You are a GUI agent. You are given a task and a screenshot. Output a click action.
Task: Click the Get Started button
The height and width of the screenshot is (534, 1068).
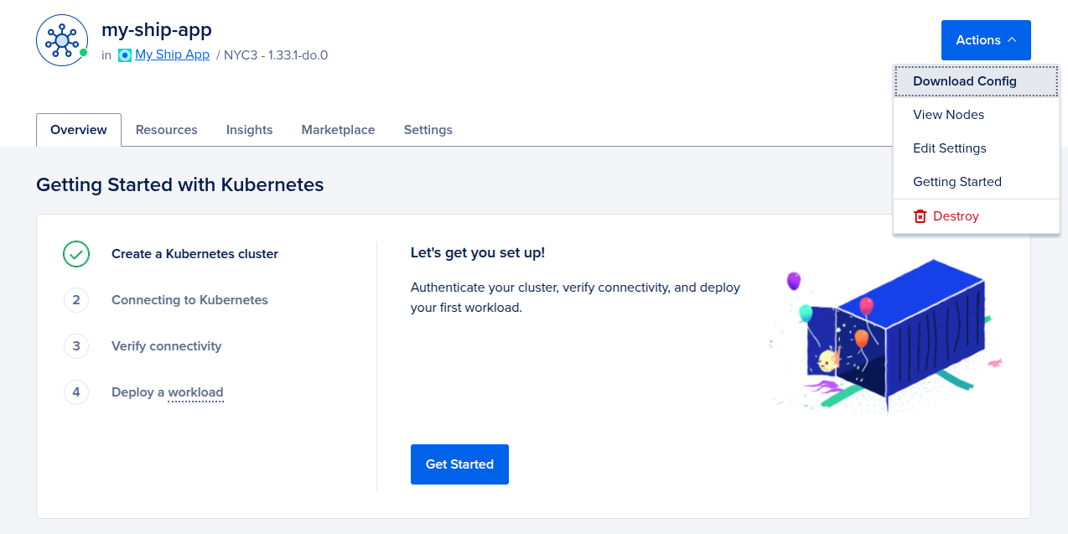click(x=459, y=464)
